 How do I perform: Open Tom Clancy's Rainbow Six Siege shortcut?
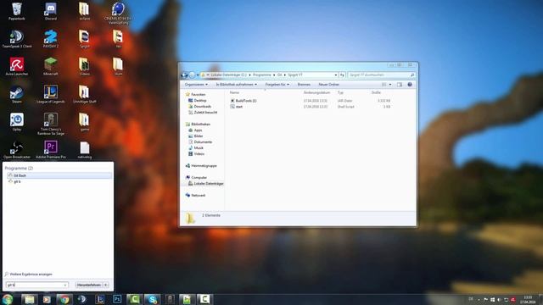point(51,124)
